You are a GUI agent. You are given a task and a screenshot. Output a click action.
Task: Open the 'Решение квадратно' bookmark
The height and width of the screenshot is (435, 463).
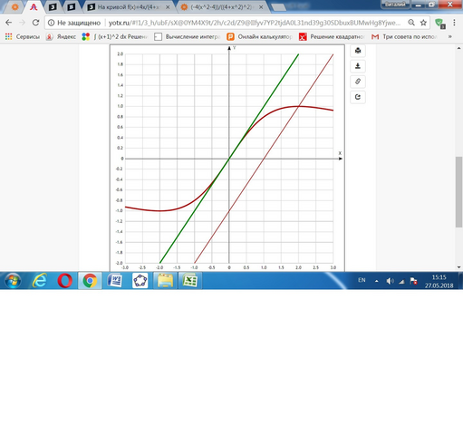point(333,36)
